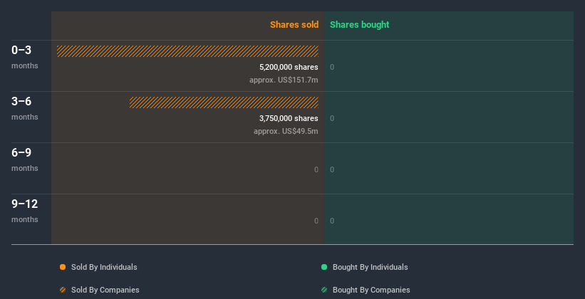Image resolution: width=585 pixels, height=299 pixels.
Task: Click the striped Bought By Companies icon
Action: 324,290
